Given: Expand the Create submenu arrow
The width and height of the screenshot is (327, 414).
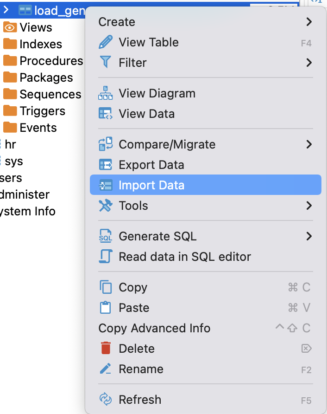Looking at the screenshot, I should pyautogui.click(x=309, y=22).
